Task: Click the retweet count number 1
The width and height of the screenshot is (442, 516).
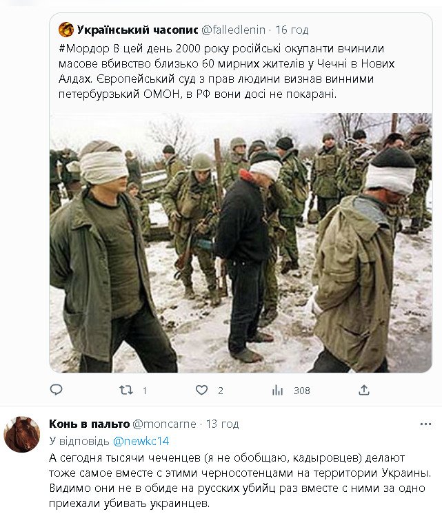Action: click(x=144, y=391)
